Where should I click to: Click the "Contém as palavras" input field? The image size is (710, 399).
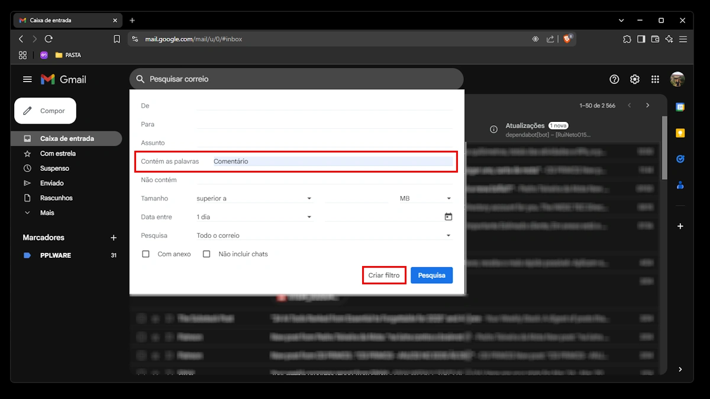click(x=331, y=161)
